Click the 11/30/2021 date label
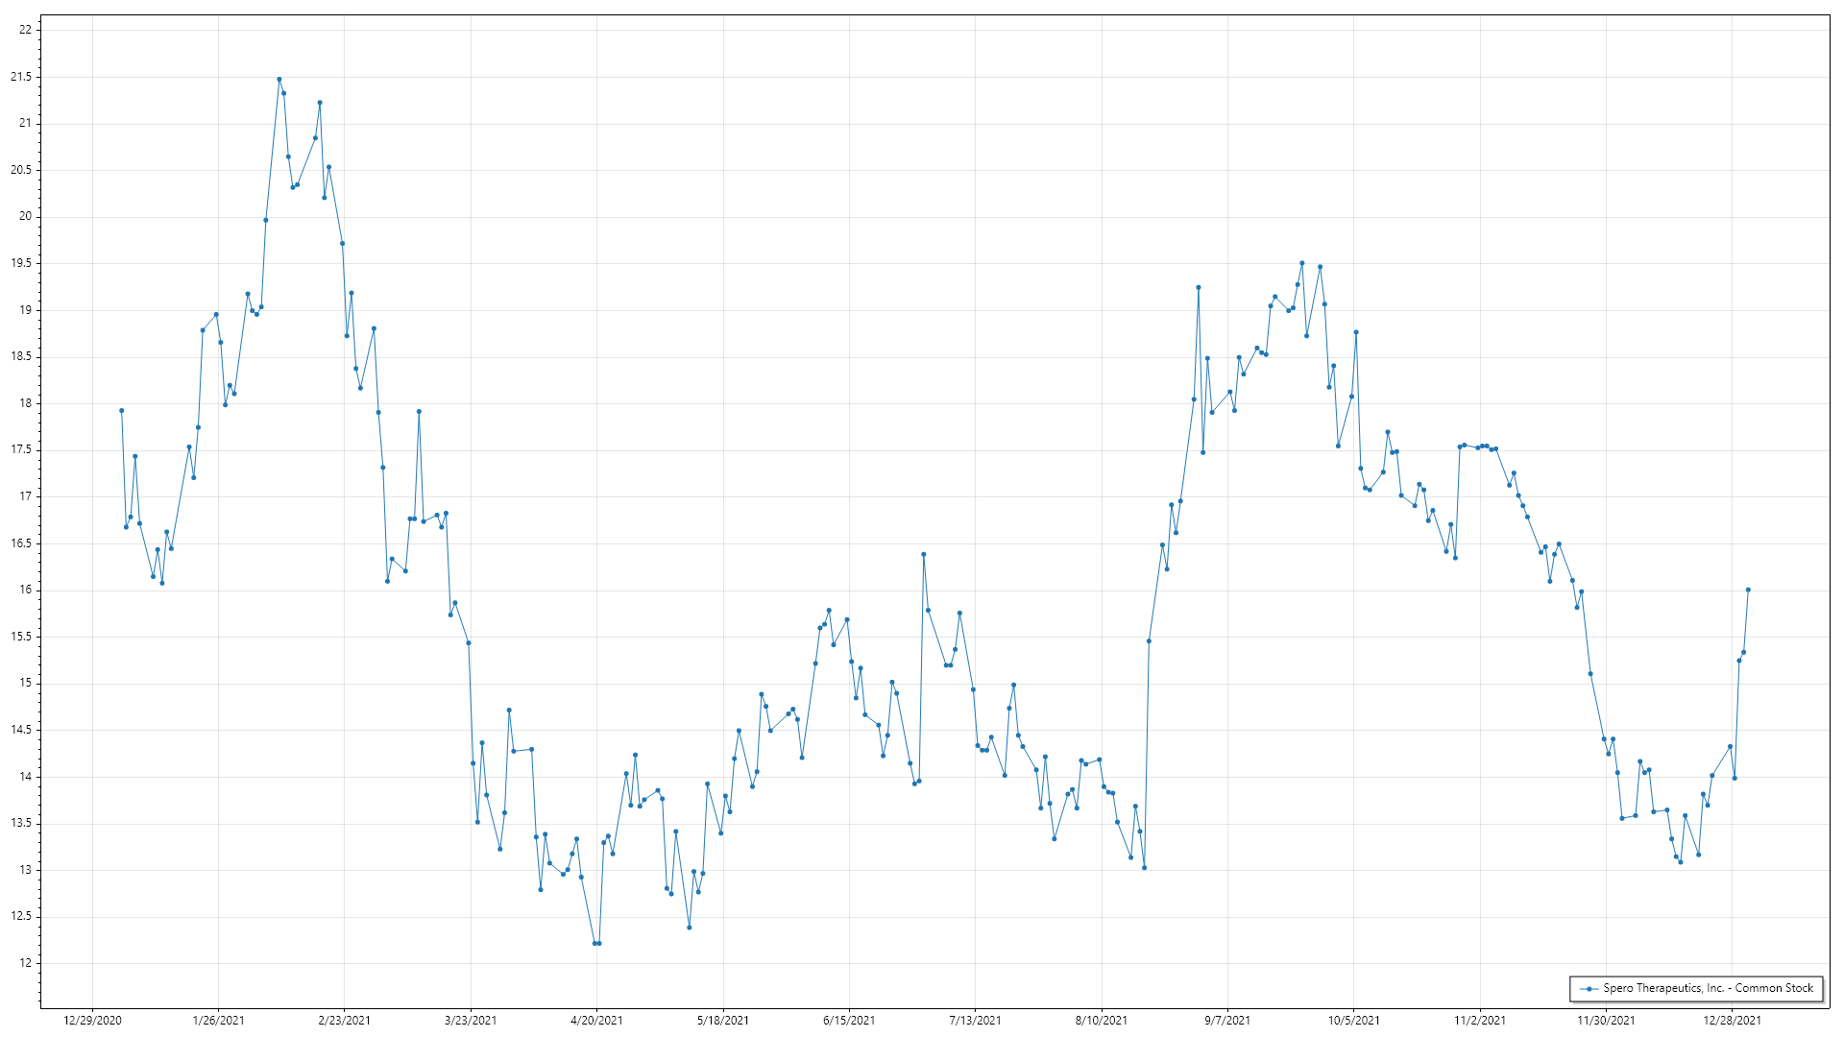 click(1606, 1021)
